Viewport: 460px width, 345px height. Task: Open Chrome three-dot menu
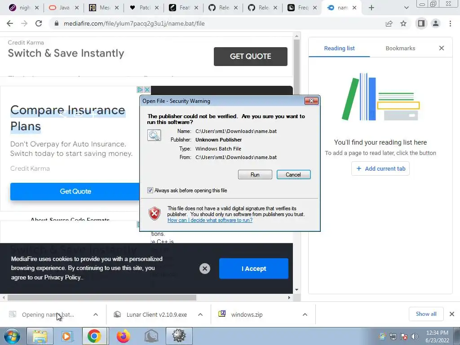coord(450,23)
